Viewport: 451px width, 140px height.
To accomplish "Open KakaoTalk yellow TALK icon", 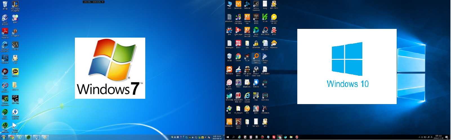I will 15,73.
